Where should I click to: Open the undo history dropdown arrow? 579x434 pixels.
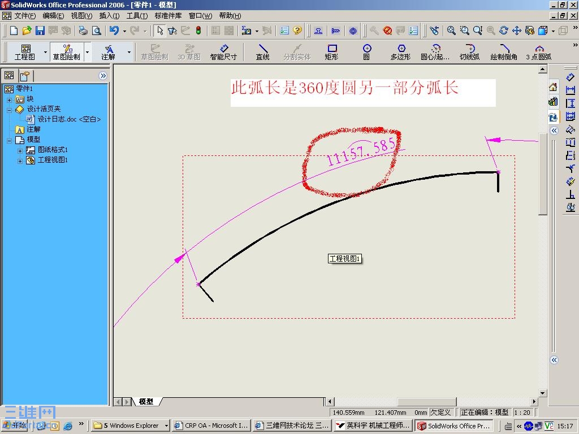click(x=124, y=31)
